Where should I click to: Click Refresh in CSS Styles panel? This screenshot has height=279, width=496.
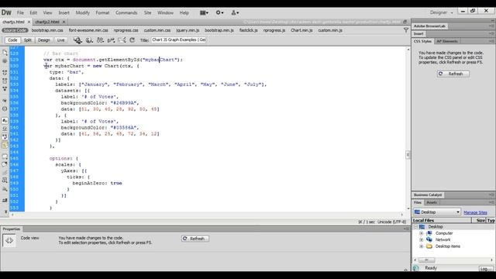[x=453, y=74]
